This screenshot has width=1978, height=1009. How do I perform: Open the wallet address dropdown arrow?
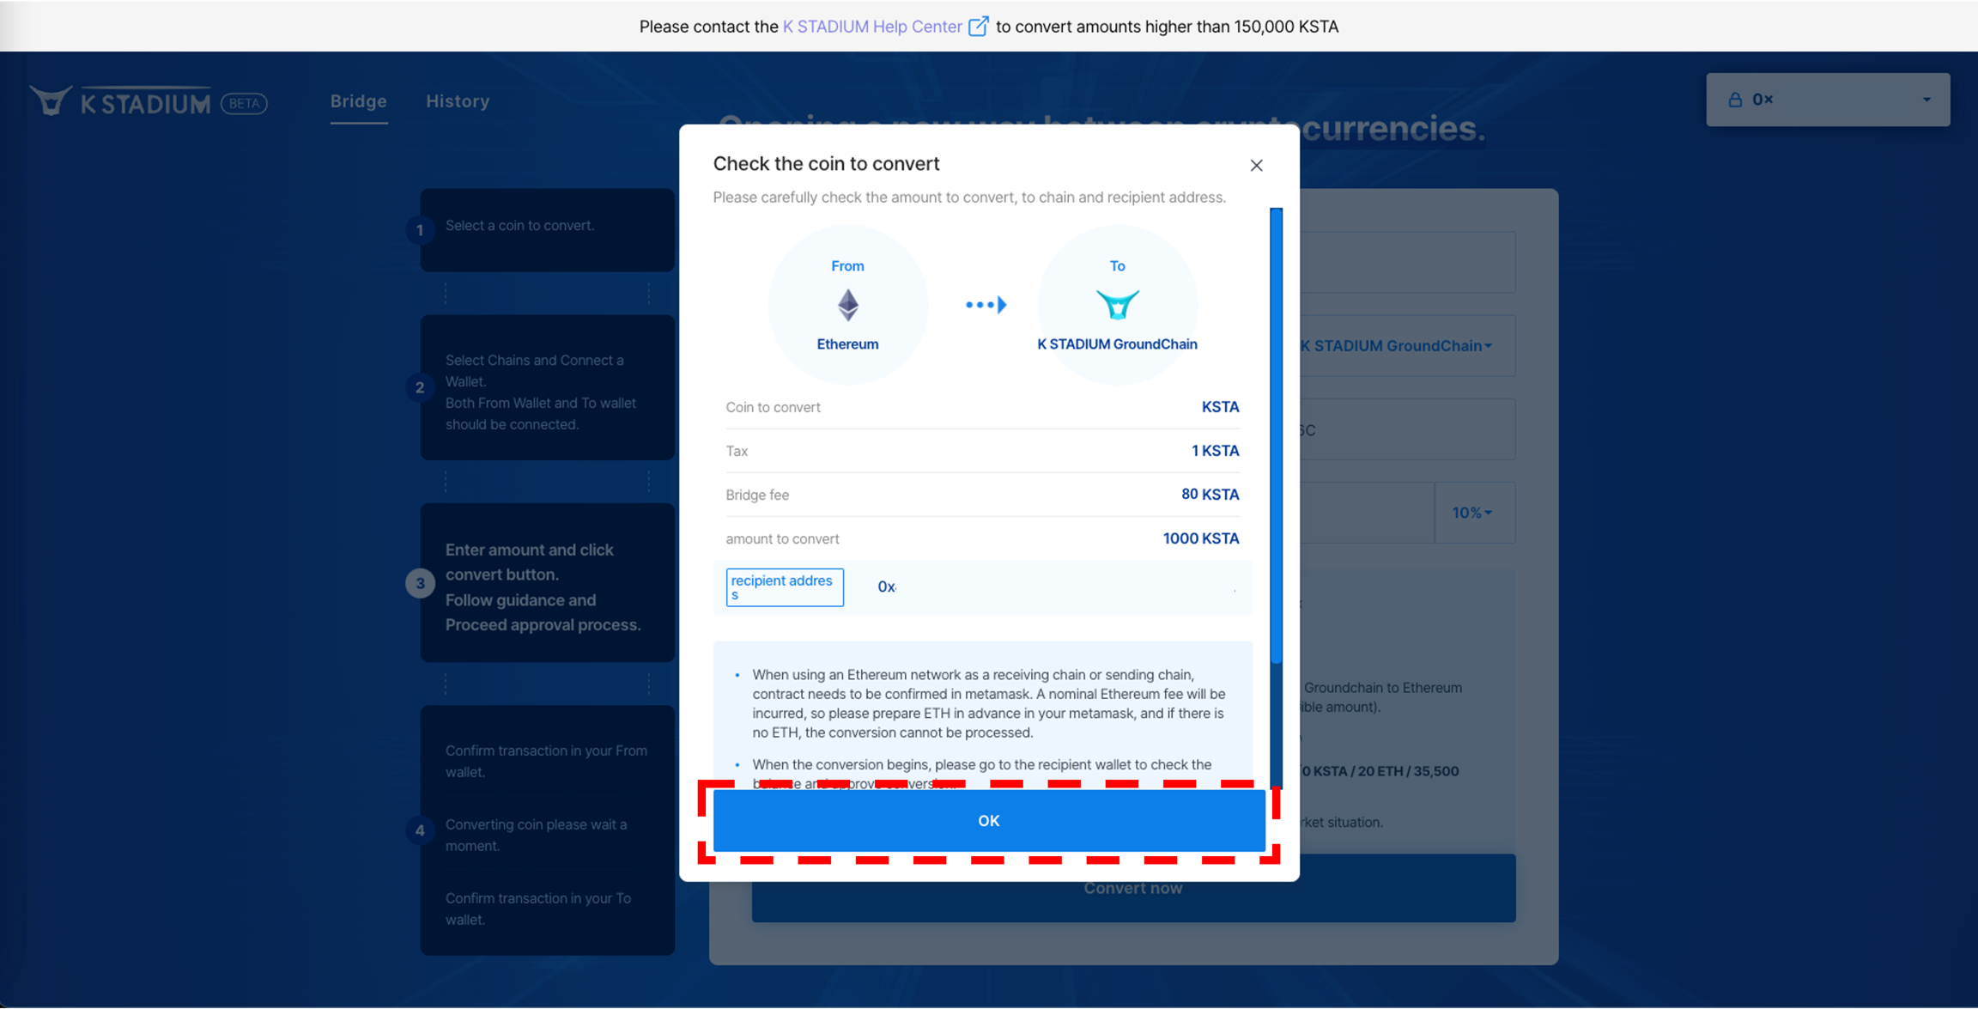1926,100
